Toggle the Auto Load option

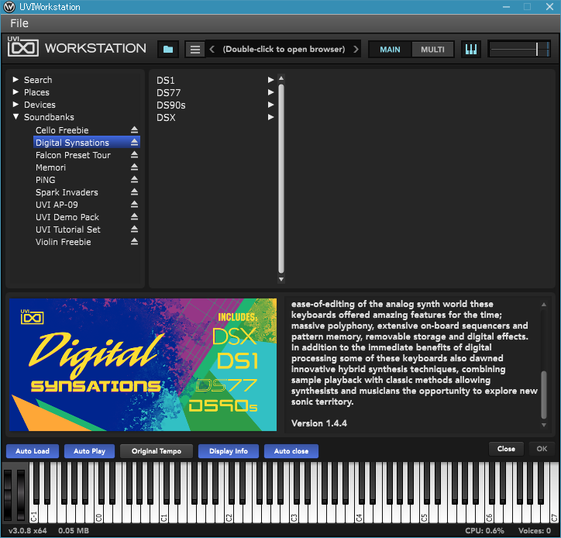click(x=33, y=451)
